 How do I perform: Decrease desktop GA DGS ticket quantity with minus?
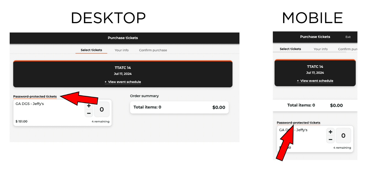[x=89, y=113]
